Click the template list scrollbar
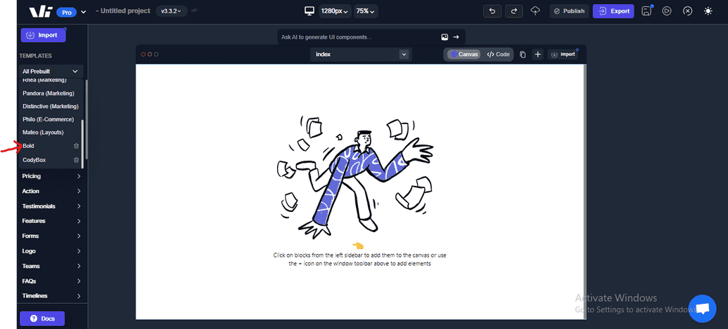Viewport: 728px width, 329px height. (x=82, y=143)
